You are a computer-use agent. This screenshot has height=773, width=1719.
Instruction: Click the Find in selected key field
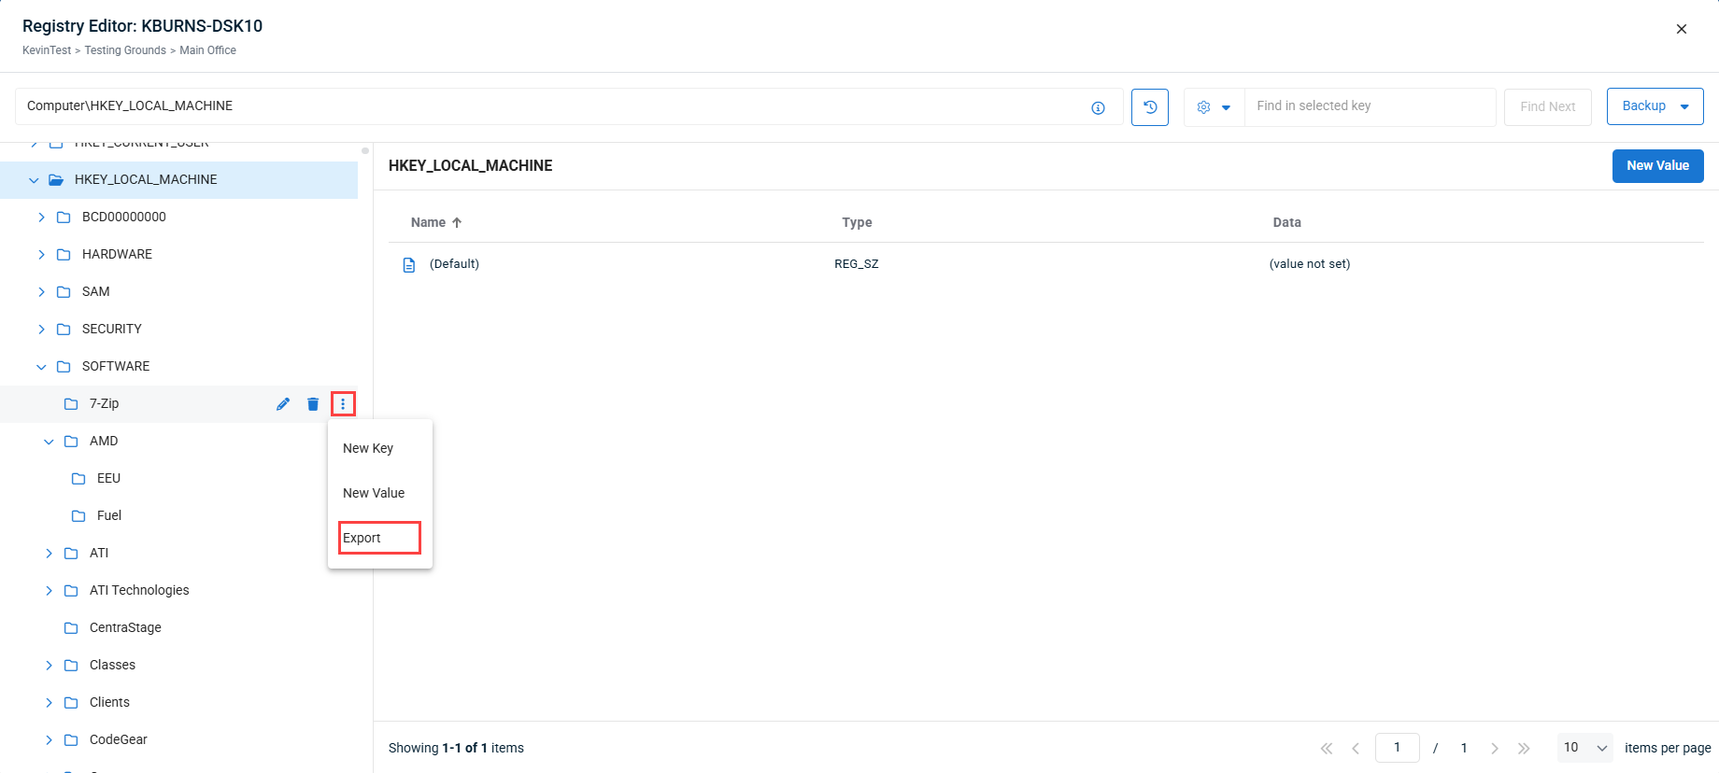(x=1369, y=106)
